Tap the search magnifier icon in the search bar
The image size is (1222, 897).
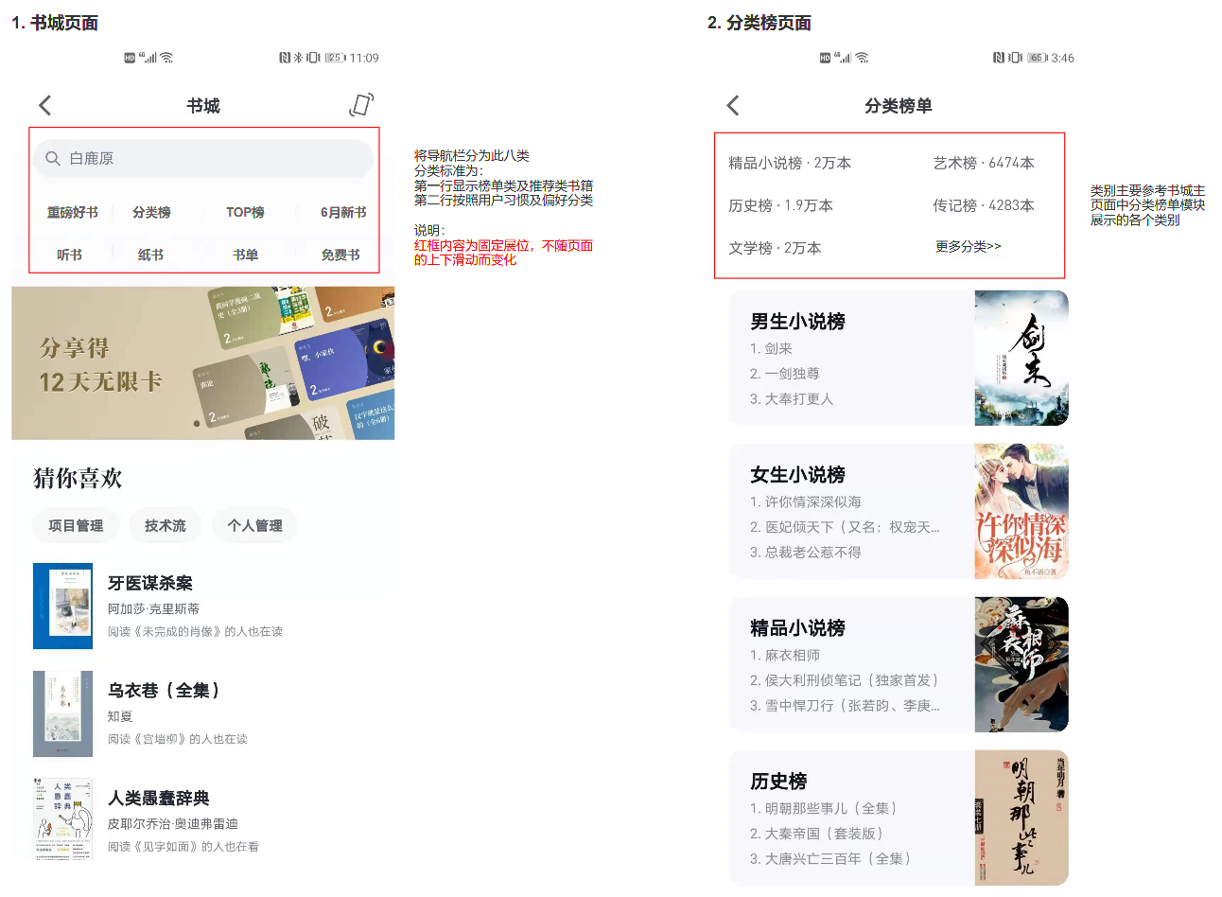click(53, 159)
